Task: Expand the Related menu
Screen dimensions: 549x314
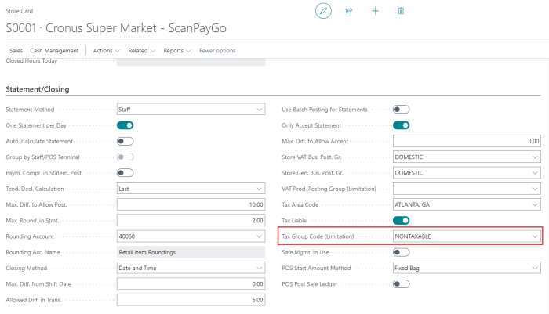Action: click(x=141, y=51)
